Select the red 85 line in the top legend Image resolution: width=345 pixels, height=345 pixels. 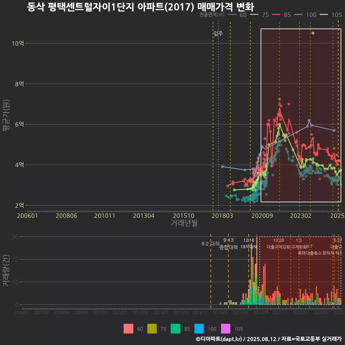(276, 15)
